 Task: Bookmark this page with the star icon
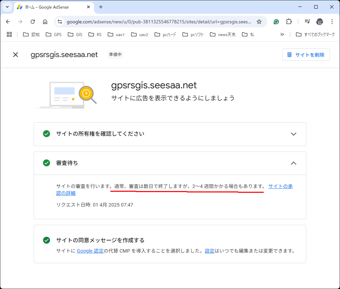coord(259,22)
